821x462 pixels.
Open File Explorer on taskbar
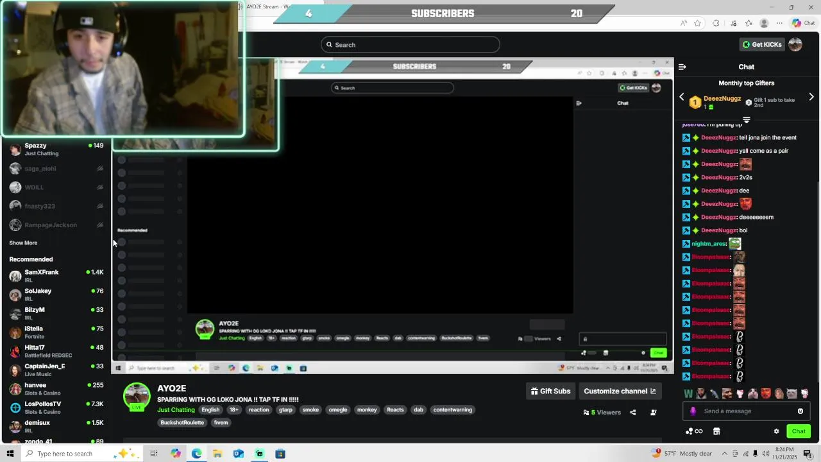[217, 454]
